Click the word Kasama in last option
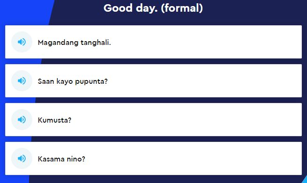This screenshot has width=307, height=183. 51,159
